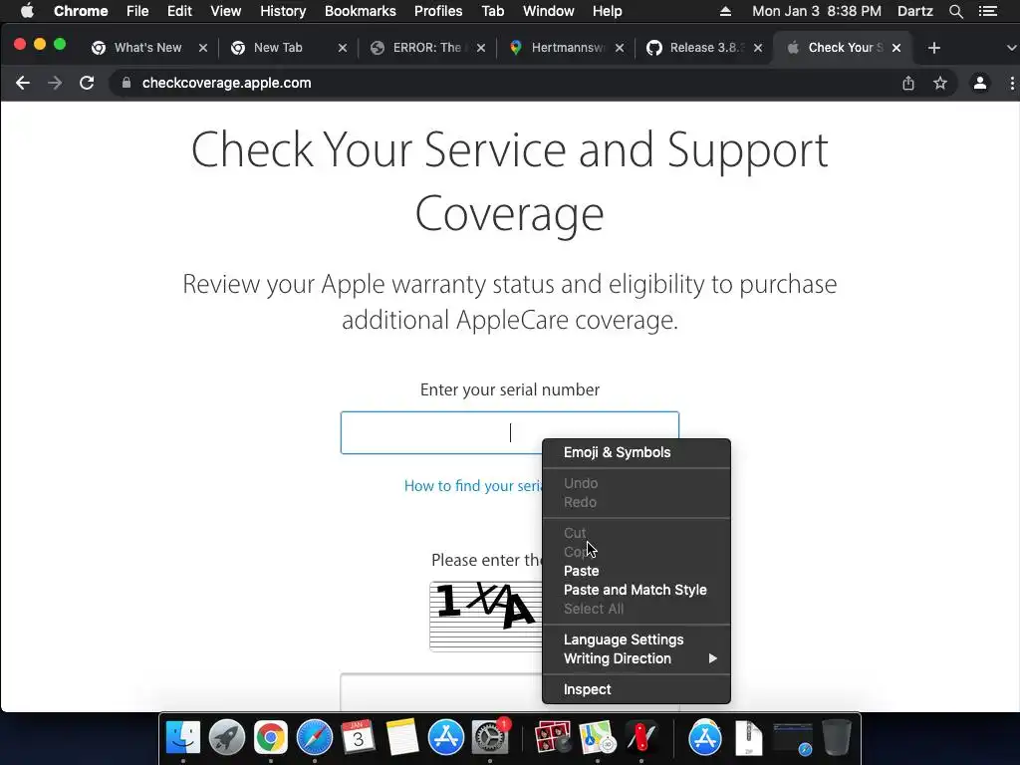Open Maps from the Dock

pyautogui.click(x=598, y=738)
